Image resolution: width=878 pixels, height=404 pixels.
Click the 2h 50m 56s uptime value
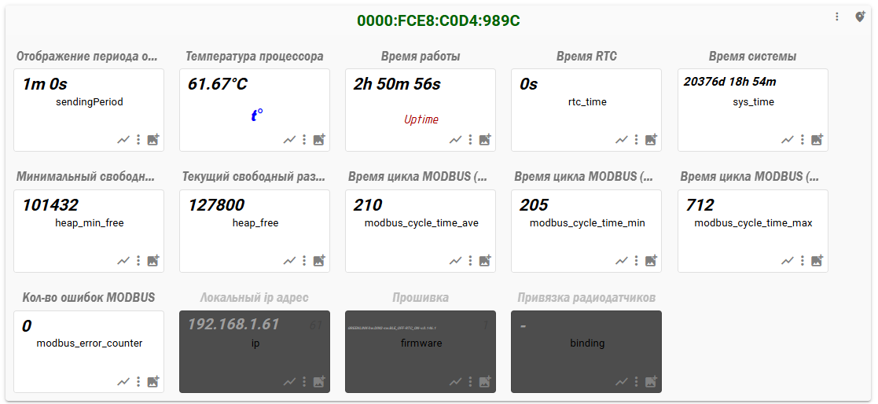(x=397, y=84)
